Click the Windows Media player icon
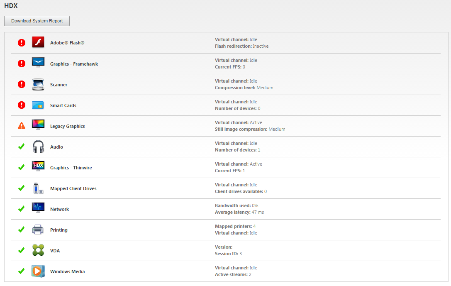 click(x=38, y=271)
